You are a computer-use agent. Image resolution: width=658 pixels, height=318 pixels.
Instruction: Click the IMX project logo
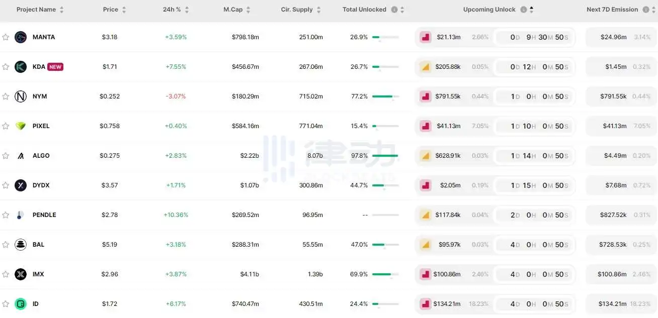pyautogui.click(x=21, y=274)
